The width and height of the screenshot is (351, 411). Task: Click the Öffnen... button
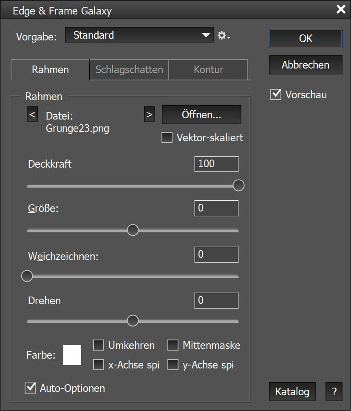click(201, 114)
